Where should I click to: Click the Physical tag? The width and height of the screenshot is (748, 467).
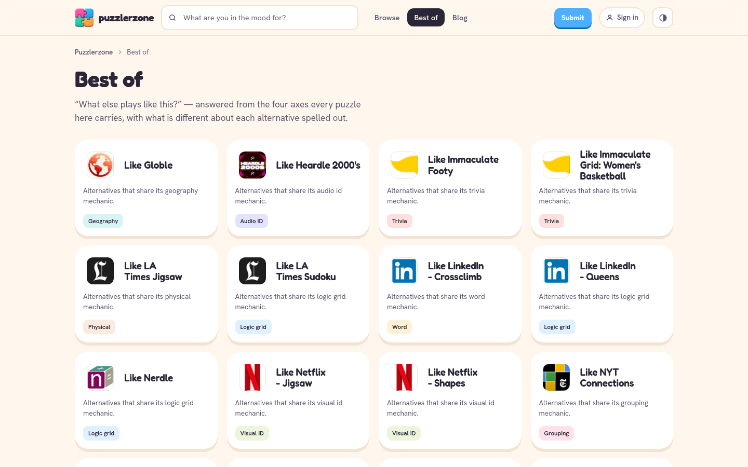99,327
